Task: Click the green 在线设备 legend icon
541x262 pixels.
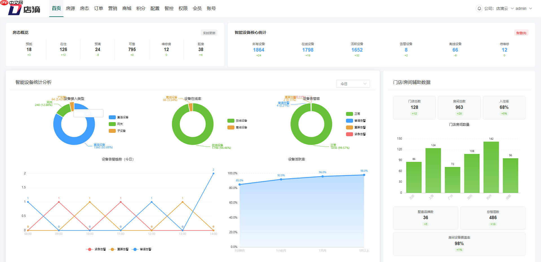Action: tap(231, 121)
